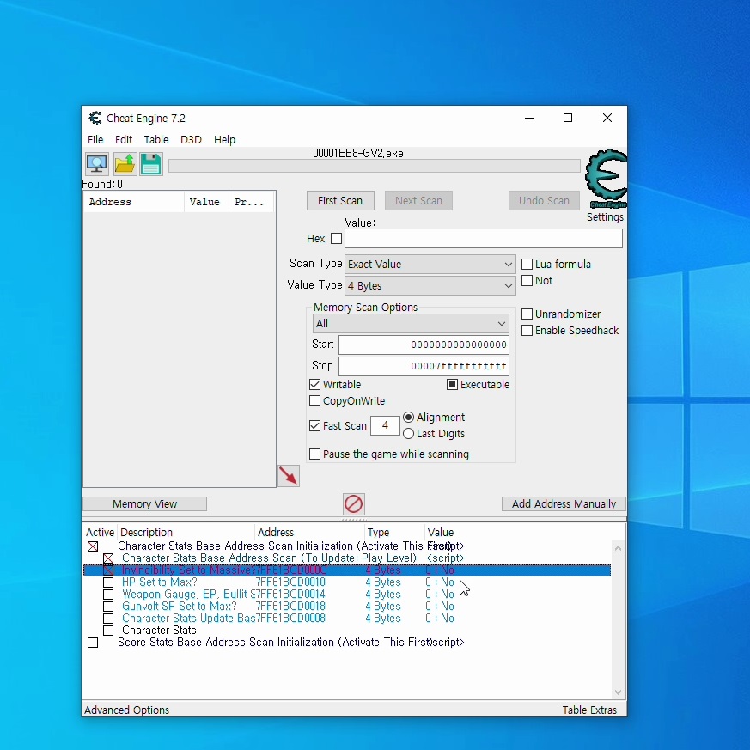Open a cheat table with the folder icon
Screen dimensions: 750x750
125,164
